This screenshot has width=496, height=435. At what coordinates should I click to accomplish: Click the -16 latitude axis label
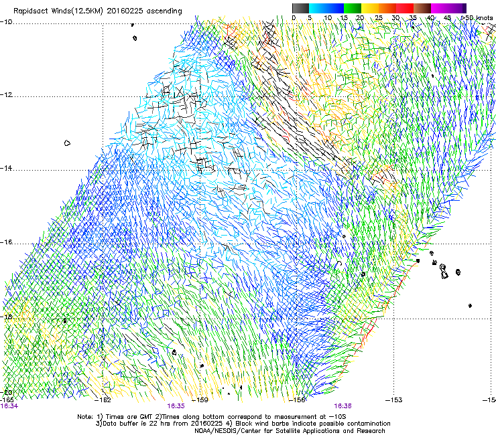[x=6, y=242]
